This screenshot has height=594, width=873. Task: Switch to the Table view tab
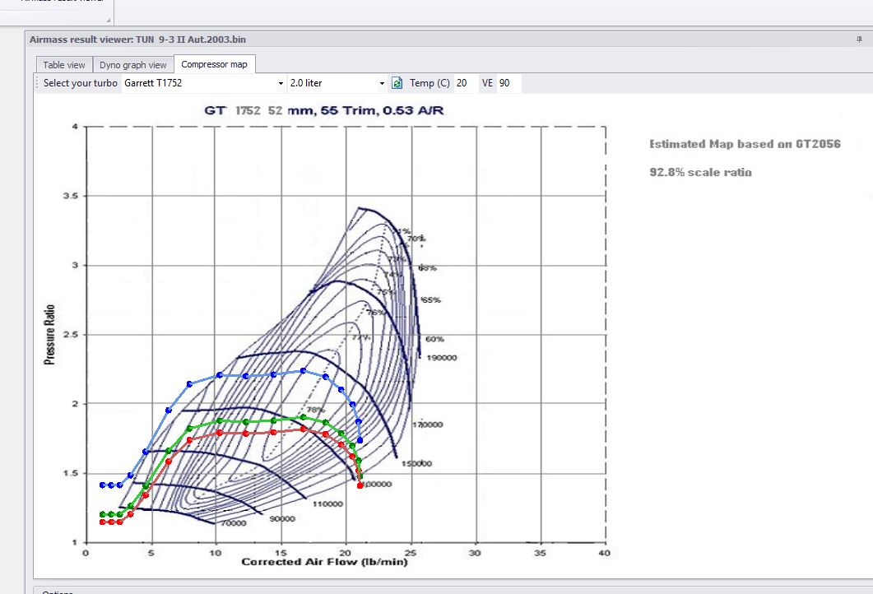[x=64, y=64]
